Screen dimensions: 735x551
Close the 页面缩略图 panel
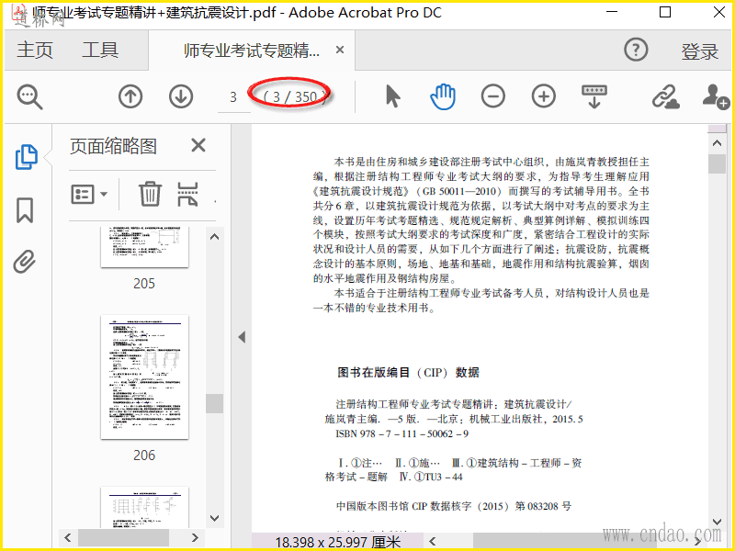[198, 145]
